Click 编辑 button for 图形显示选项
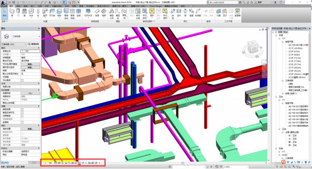 tap(30, 67)
